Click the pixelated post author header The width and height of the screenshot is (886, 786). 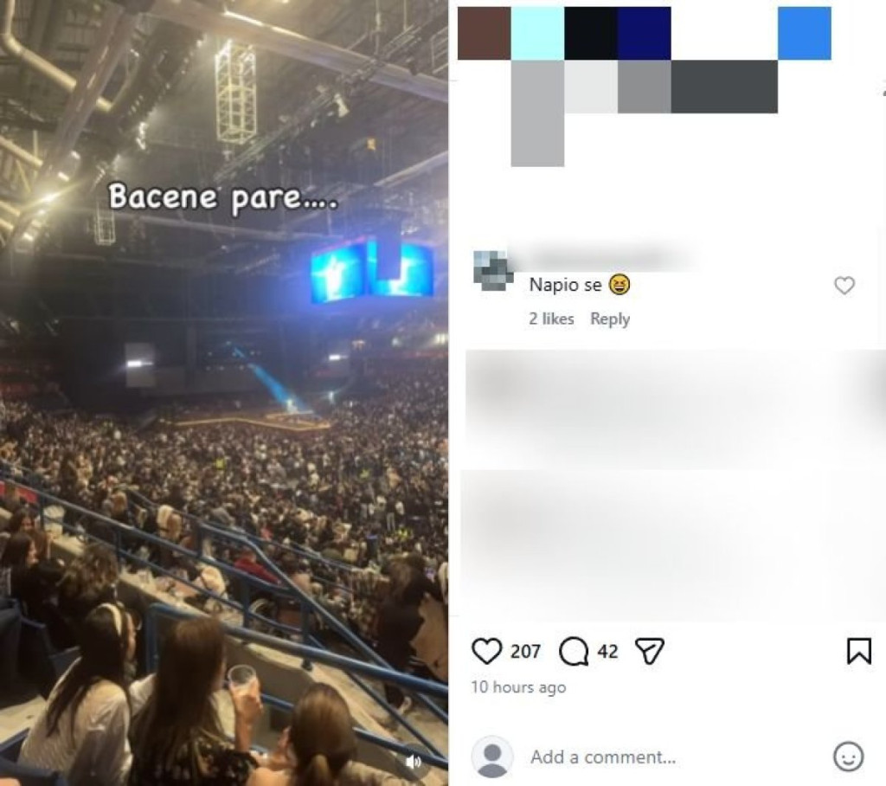(644, 87)
